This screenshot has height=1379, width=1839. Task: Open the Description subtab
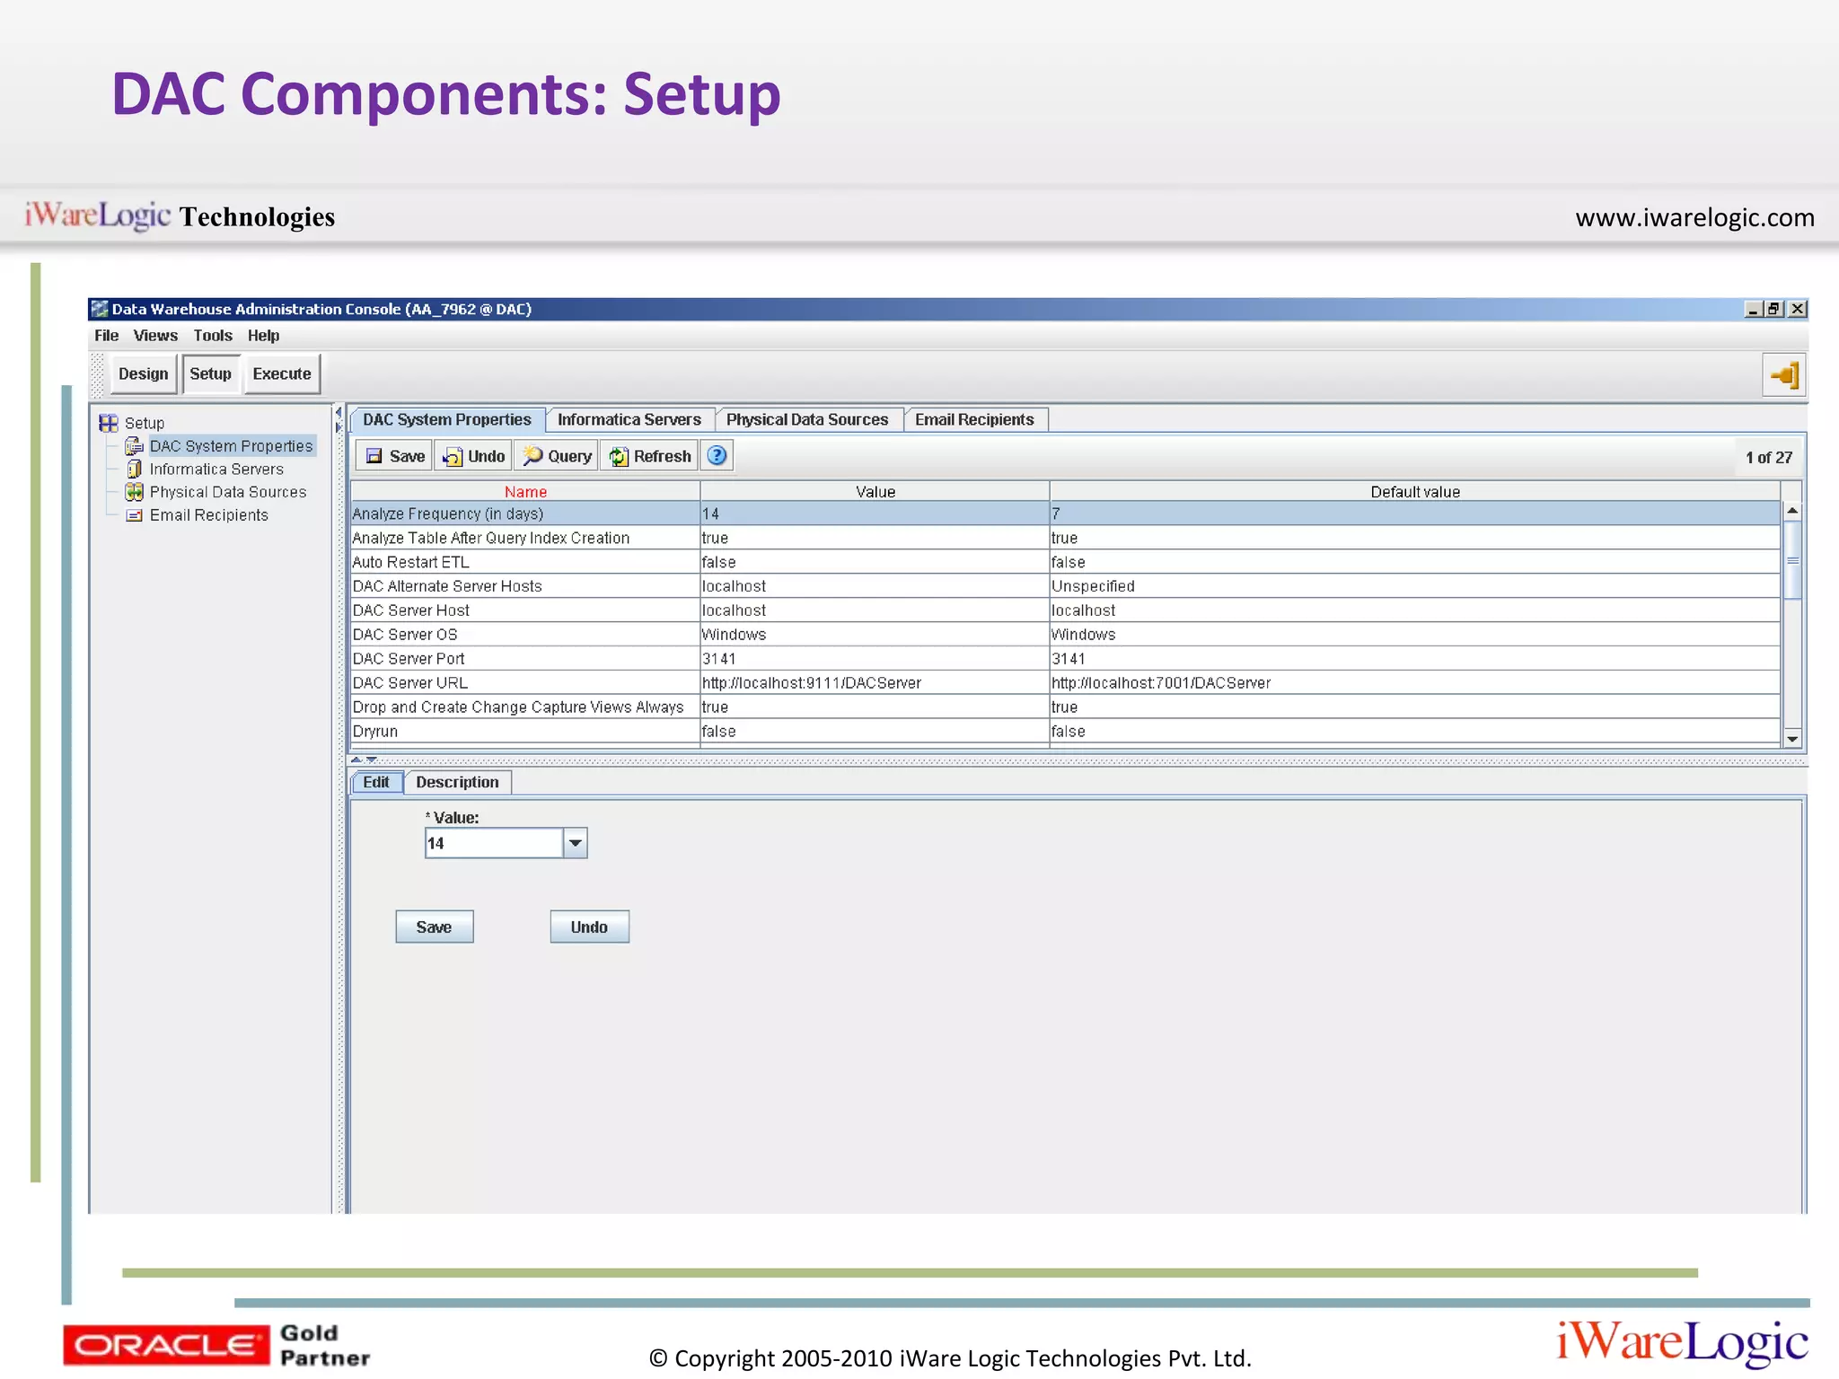457,782
